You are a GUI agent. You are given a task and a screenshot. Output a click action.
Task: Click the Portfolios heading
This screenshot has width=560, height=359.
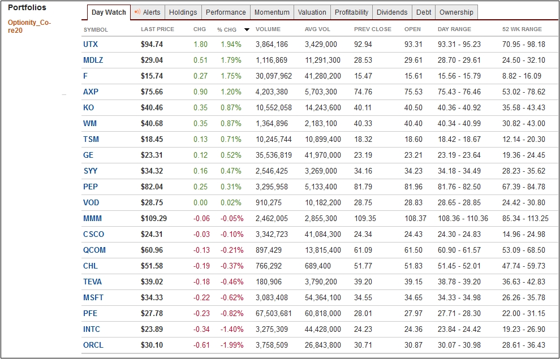27,7
